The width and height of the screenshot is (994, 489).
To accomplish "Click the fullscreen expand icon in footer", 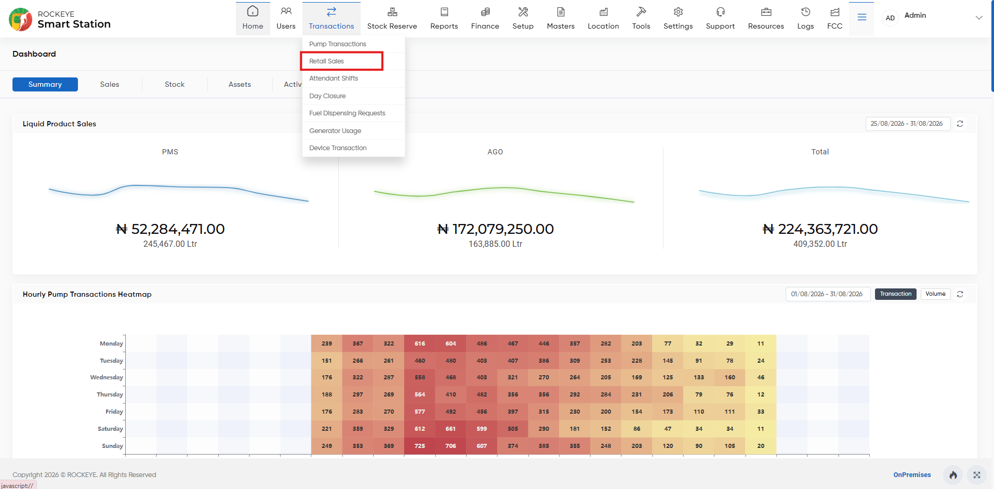I will (977, 475).
